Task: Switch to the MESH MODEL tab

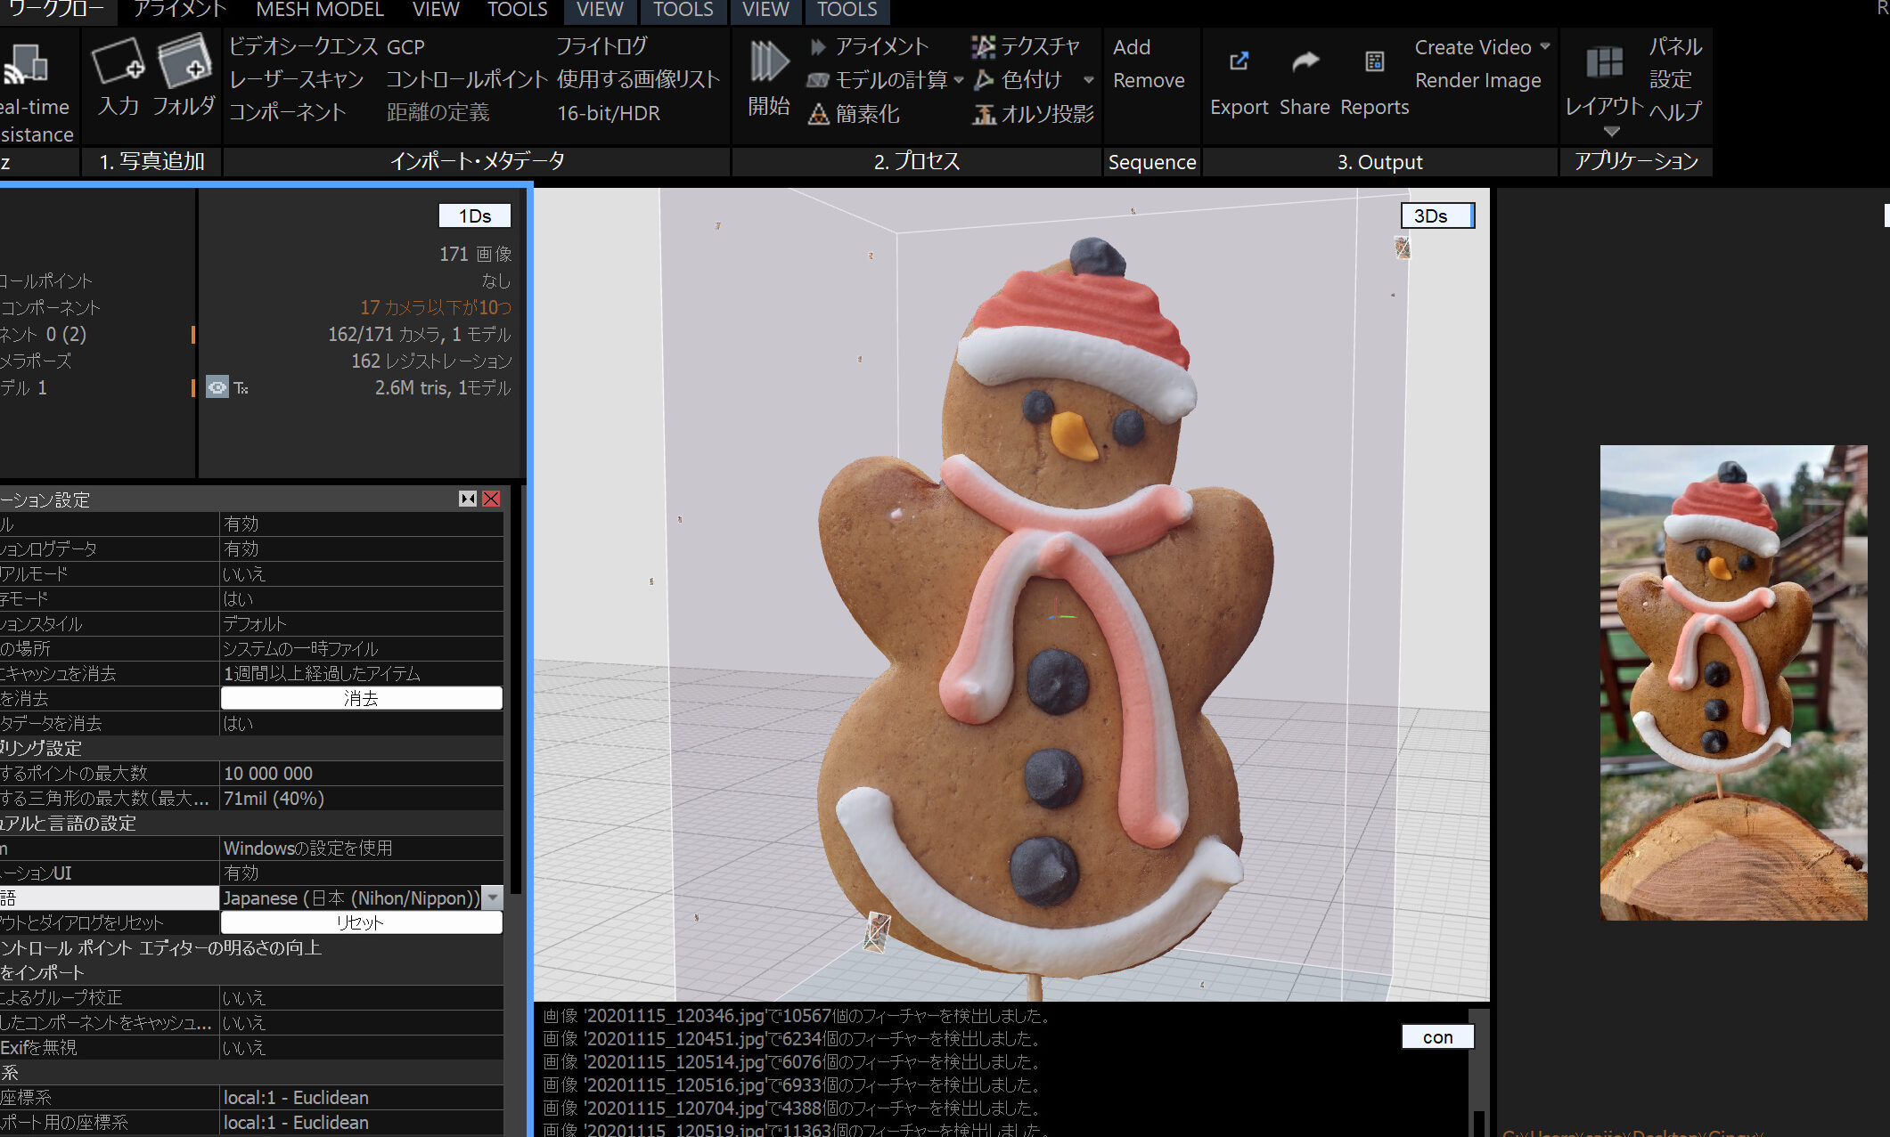Action: pos(319,10)
